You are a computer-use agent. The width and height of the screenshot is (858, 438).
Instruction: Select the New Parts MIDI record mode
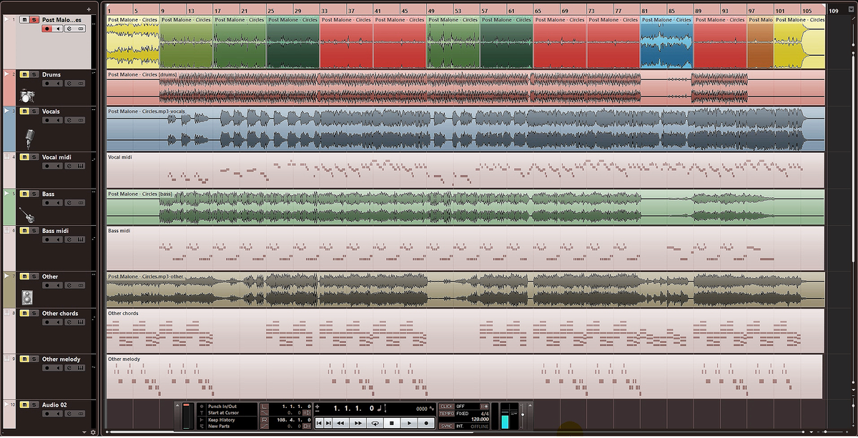pyautogui.click(x=220, y=426)
